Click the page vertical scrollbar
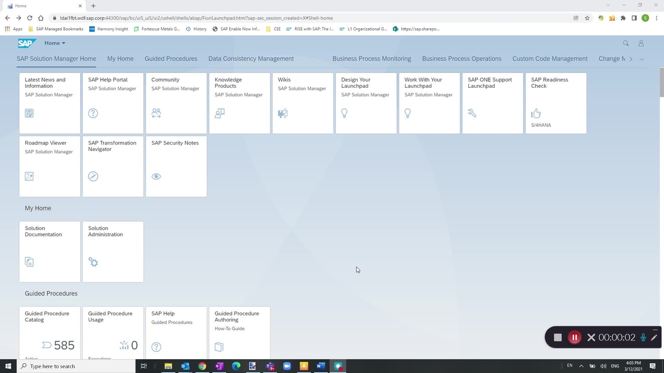Viewport: 664px width, 373px height. click(x=661, y=83)
